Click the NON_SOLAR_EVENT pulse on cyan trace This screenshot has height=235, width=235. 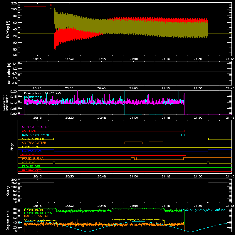pos(183,135)
